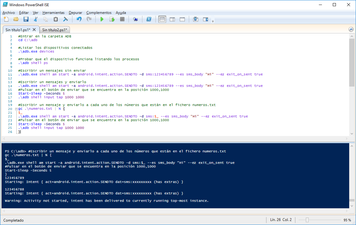Toggle the script pane right layout
This screenshot has width=356, height=225.
point(172,19)
